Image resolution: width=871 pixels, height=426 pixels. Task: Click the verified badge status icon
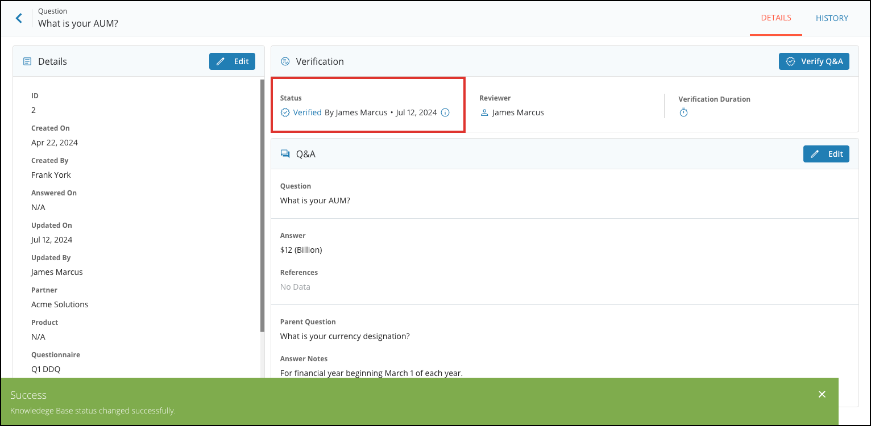point(285,112)
